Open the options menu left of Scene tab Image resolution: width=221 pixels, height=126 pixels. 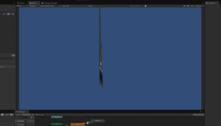point(14,3)
